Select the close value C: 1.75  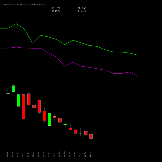click(56, 8)
